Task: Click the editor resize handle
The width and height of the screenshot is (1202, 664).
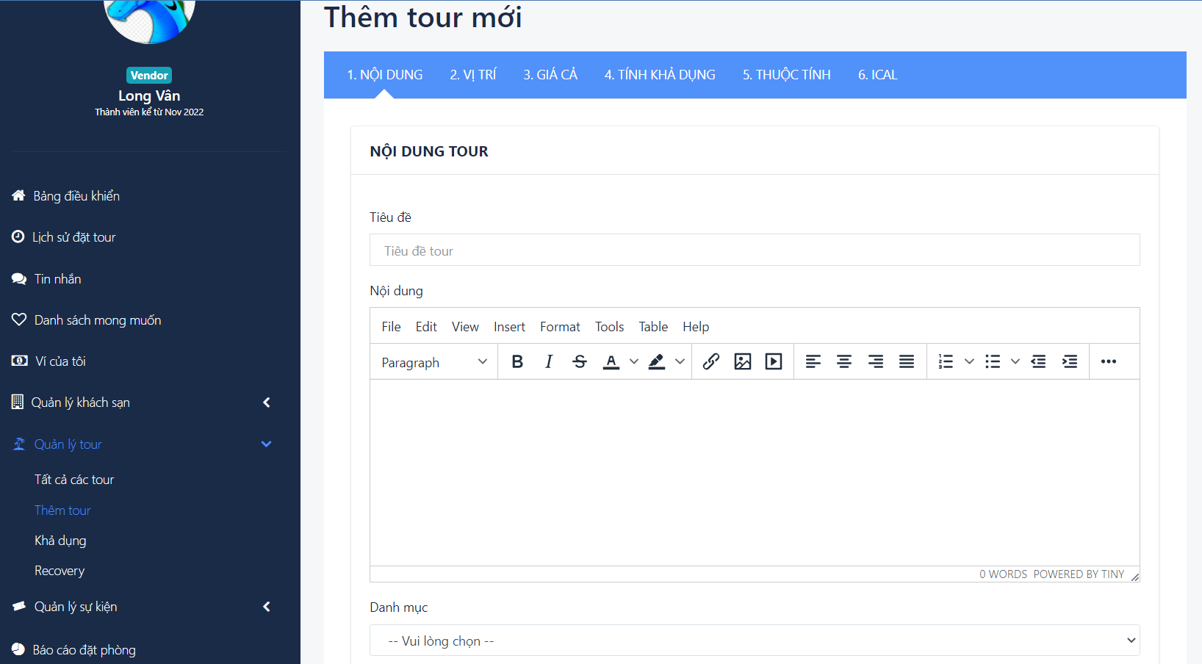Action: tap(1135, 577)
